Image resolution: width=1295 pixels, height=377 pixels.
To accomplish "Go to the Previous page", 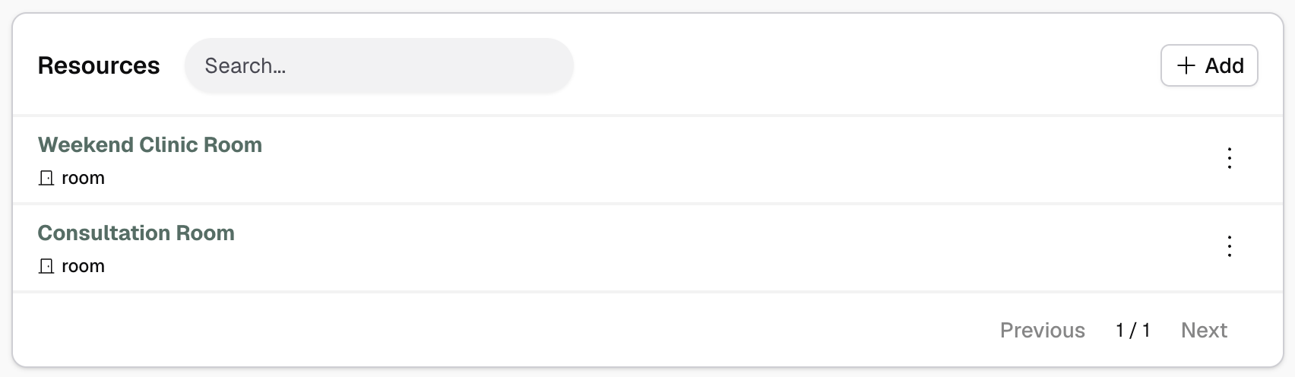I will 1042,331.
